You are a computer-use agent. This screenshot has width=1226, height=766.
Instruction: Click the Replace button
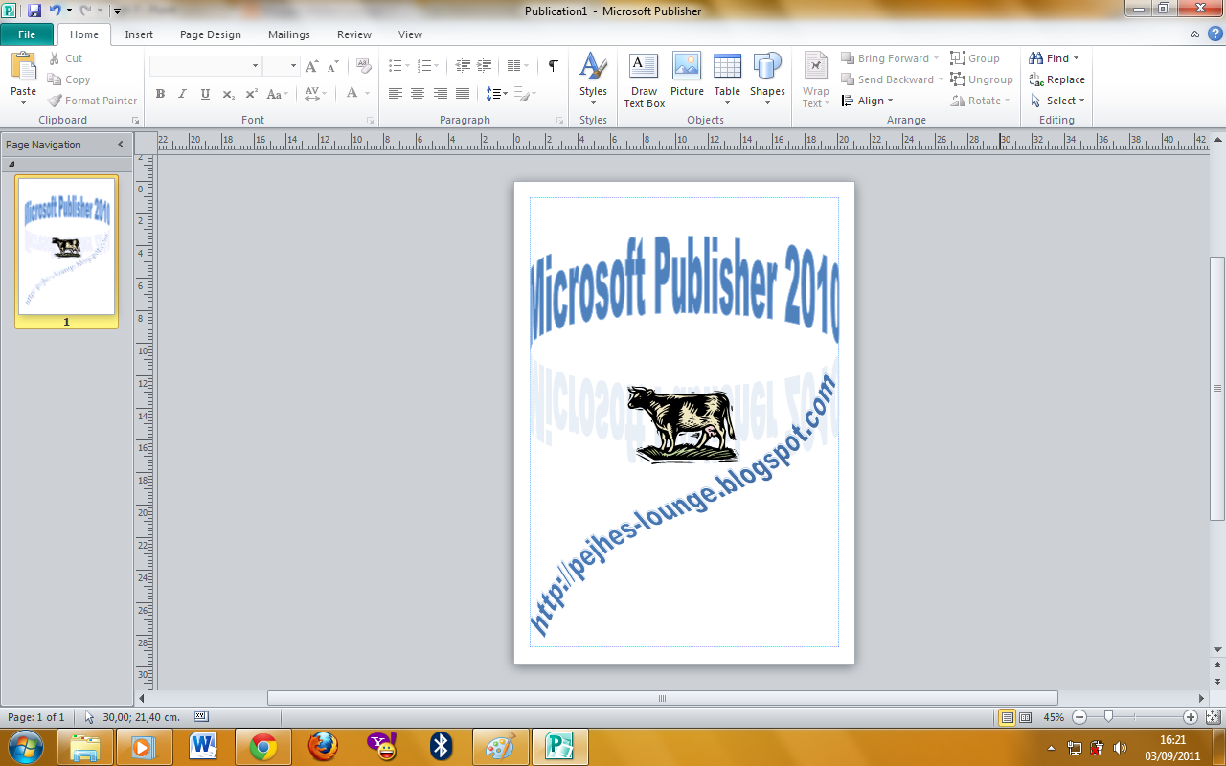click(1057, 79)
